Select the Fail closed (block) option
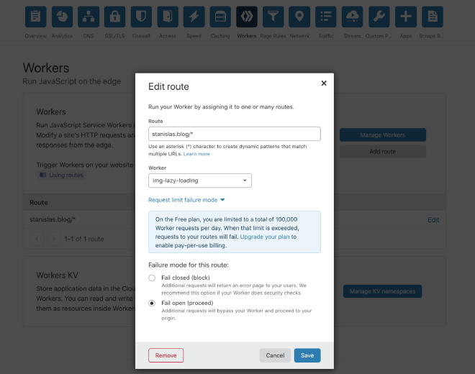This screenshot has width=475, height=374. click(152, 278)
